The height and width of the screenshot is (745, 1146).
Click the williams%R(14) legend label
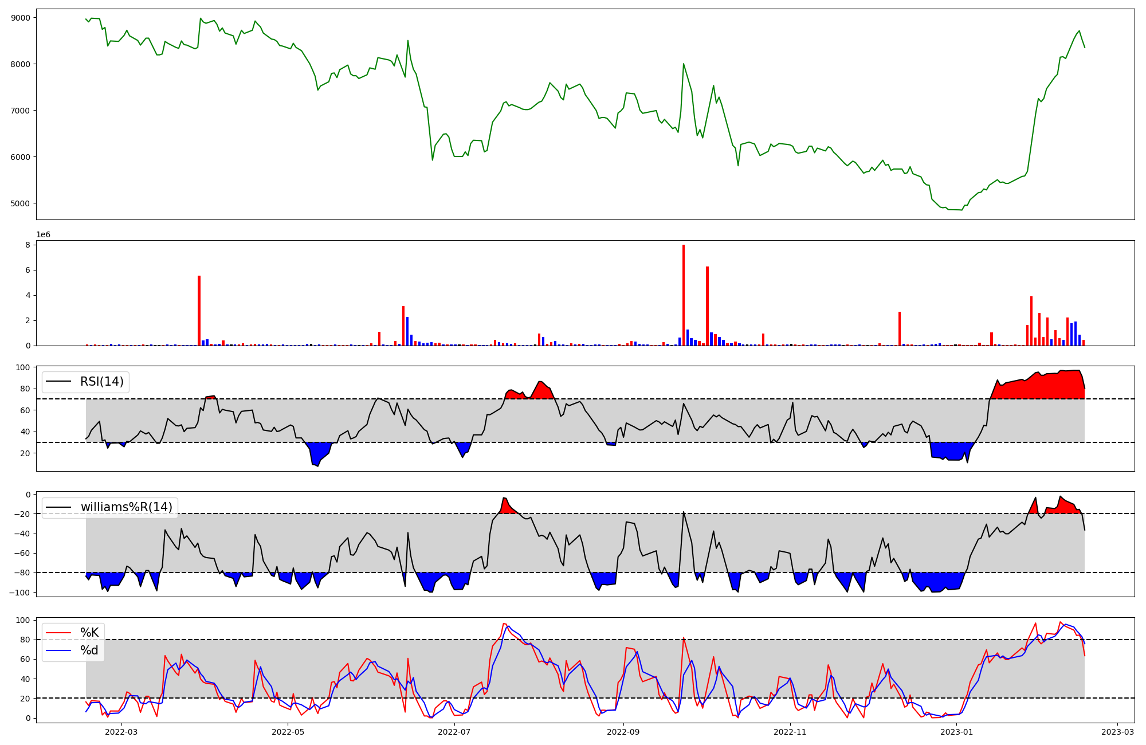point(126,507)
